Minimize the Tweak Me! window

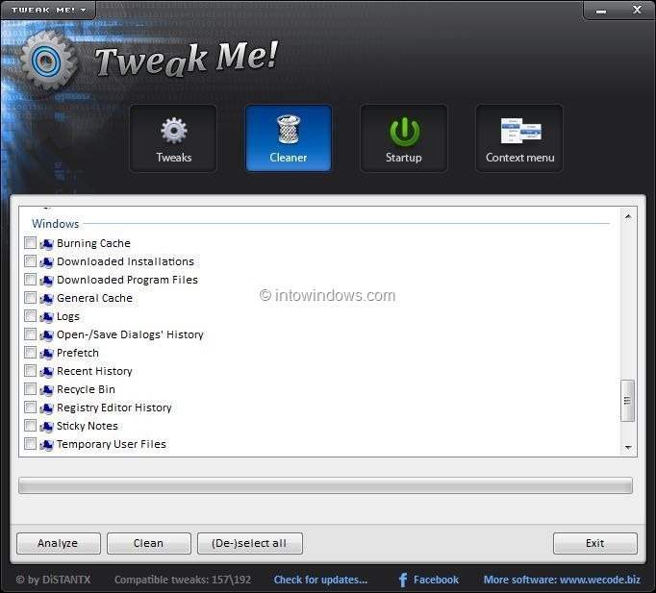[x=601, y=10]
